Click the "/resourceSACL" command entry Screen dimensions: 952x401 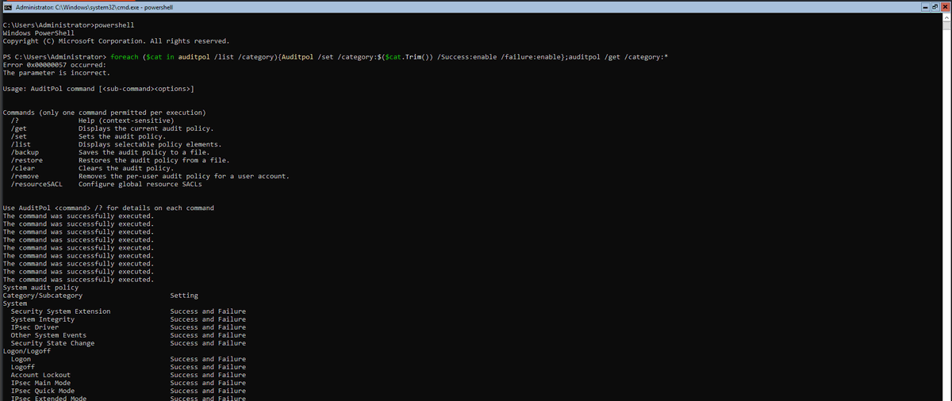pyautogui.click(x=37, y=184)
